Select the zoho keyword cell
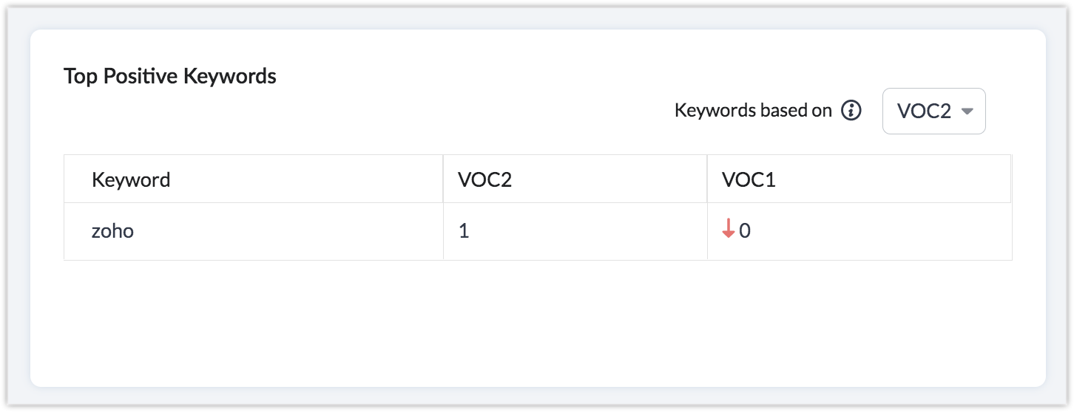Viewport: 1074px width, 412px height. click(x=112, y=231)
